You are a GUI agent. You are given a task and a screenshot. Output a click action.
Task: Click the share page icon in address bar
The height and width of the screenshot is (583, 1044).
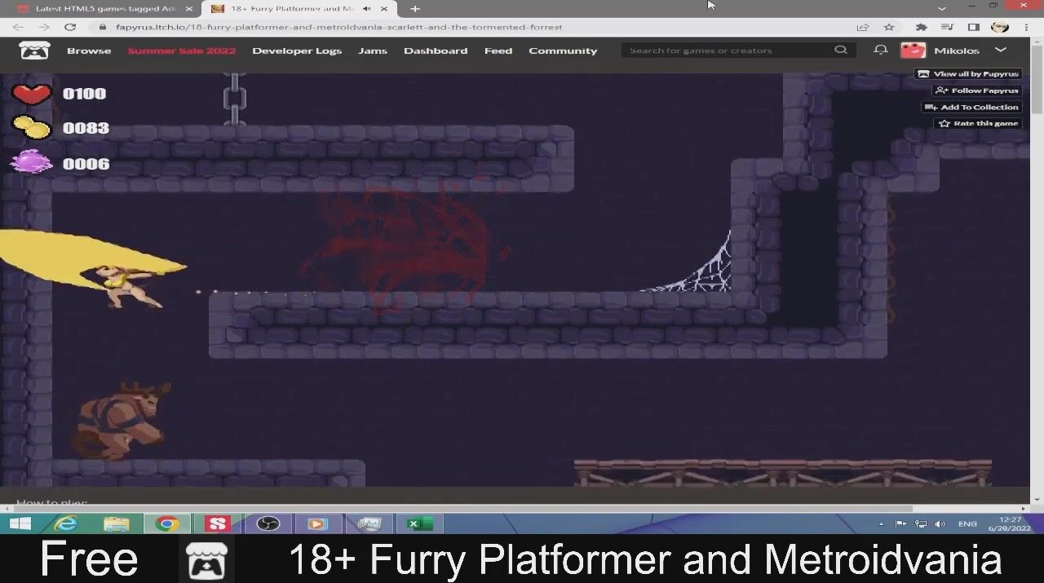[863, 27]
